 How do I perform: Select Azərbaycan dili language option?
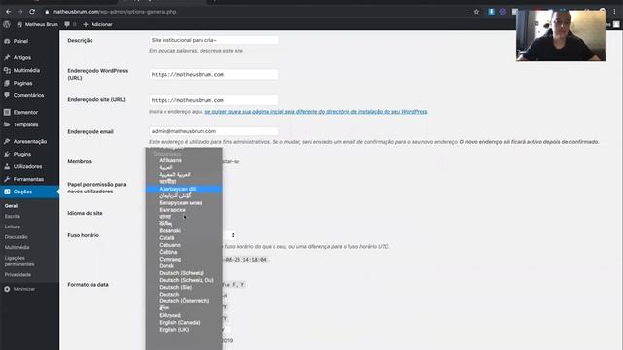tap(184, 189)
